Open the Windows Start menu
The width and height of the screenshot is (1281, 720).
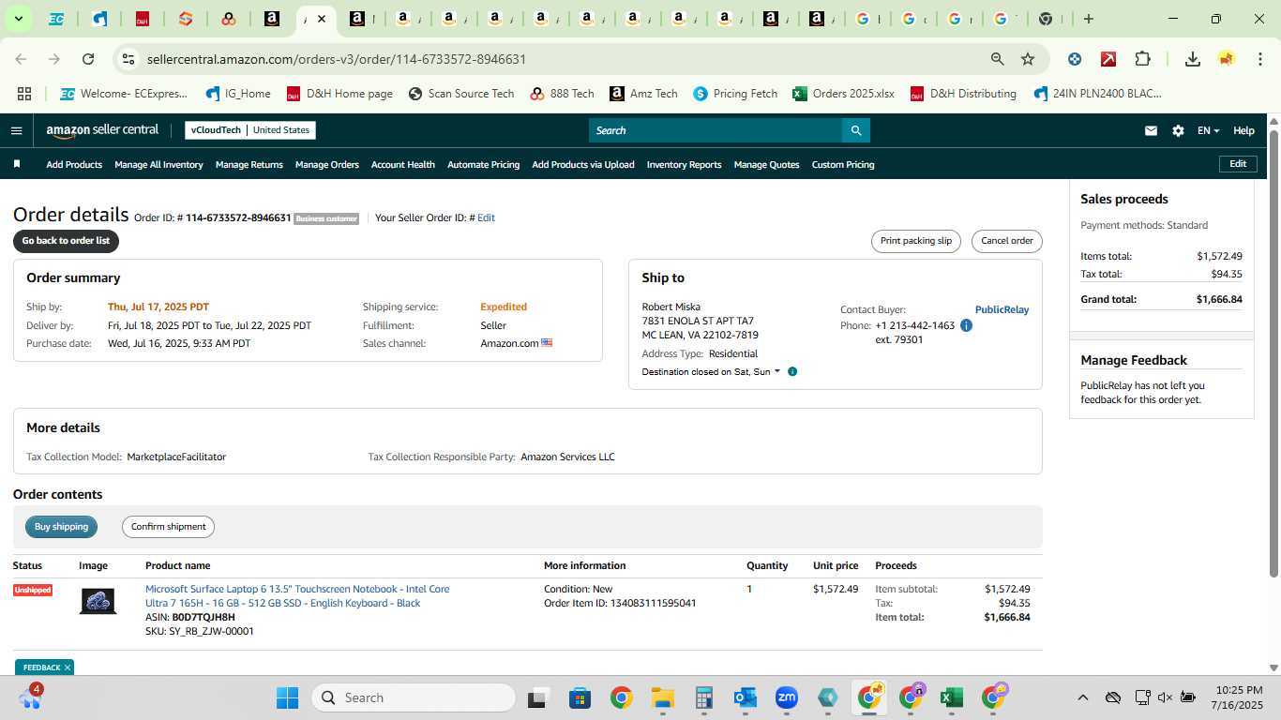tap(287, 697)
